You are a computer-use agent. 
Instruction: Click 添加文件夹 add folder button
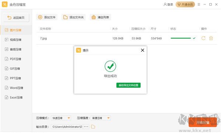(74, 17)
